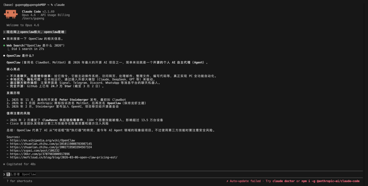Viewport: 368px width, 186px height.
Task: Click the history line "Steinberger 宣布加入 OpenAI"
Action: (62, 107)
